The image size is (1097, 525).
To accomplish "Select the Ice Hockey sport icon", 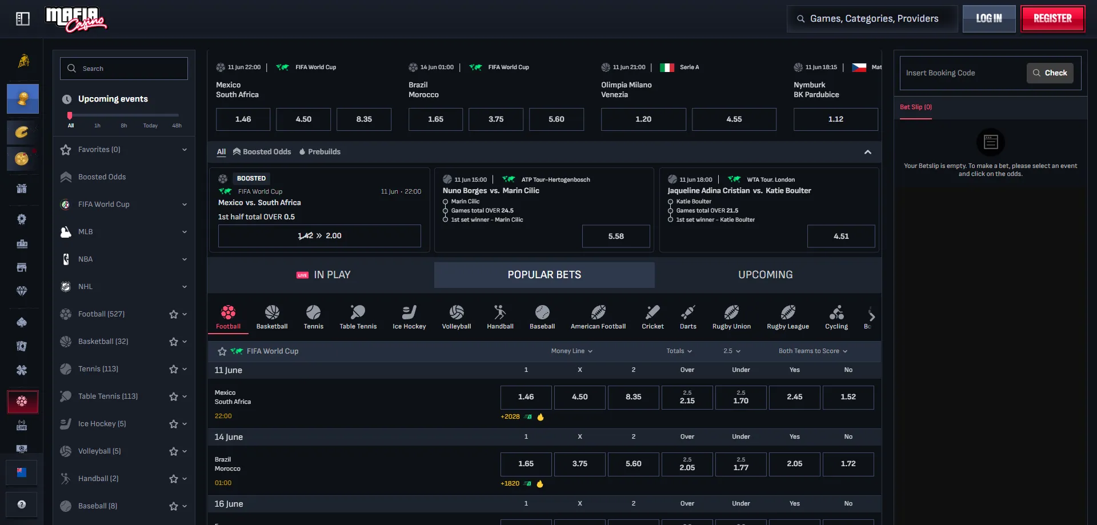I will tap(409, 317).
